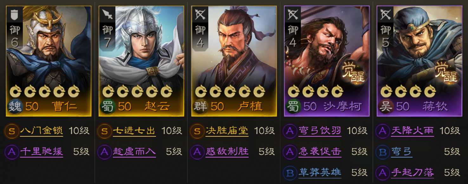
Task: Select the 蒋钦 hero portrait card
Action: point(419,61)
